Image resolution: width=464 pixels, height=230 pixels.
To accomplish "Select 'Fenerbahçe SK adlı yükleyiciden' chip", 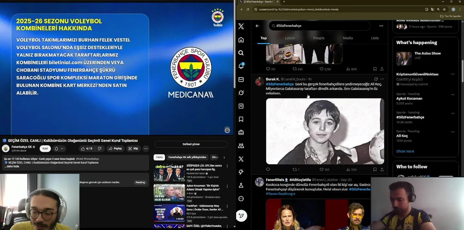I will click(187, 157).
